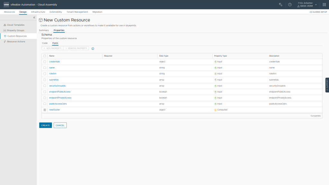Select the roleArn row checkbox

45,74
